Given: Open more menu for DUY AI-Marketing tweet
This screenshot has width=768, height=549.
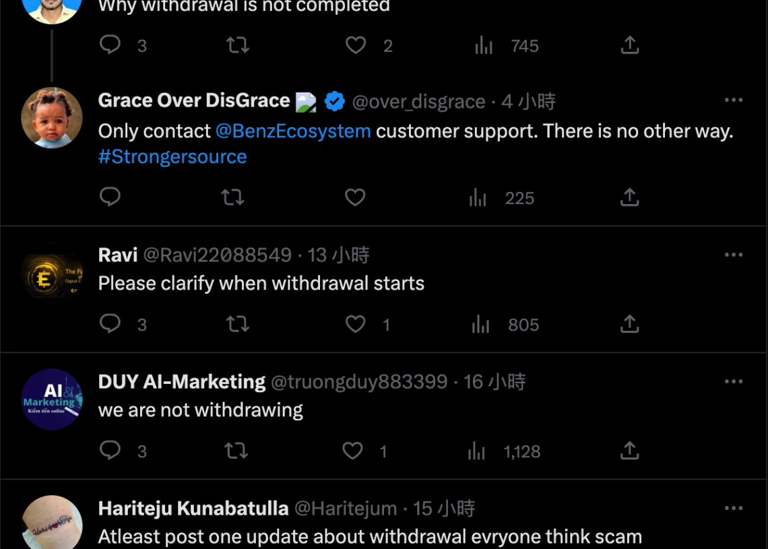Looking at the screenshot, I should tap(733, 381).
